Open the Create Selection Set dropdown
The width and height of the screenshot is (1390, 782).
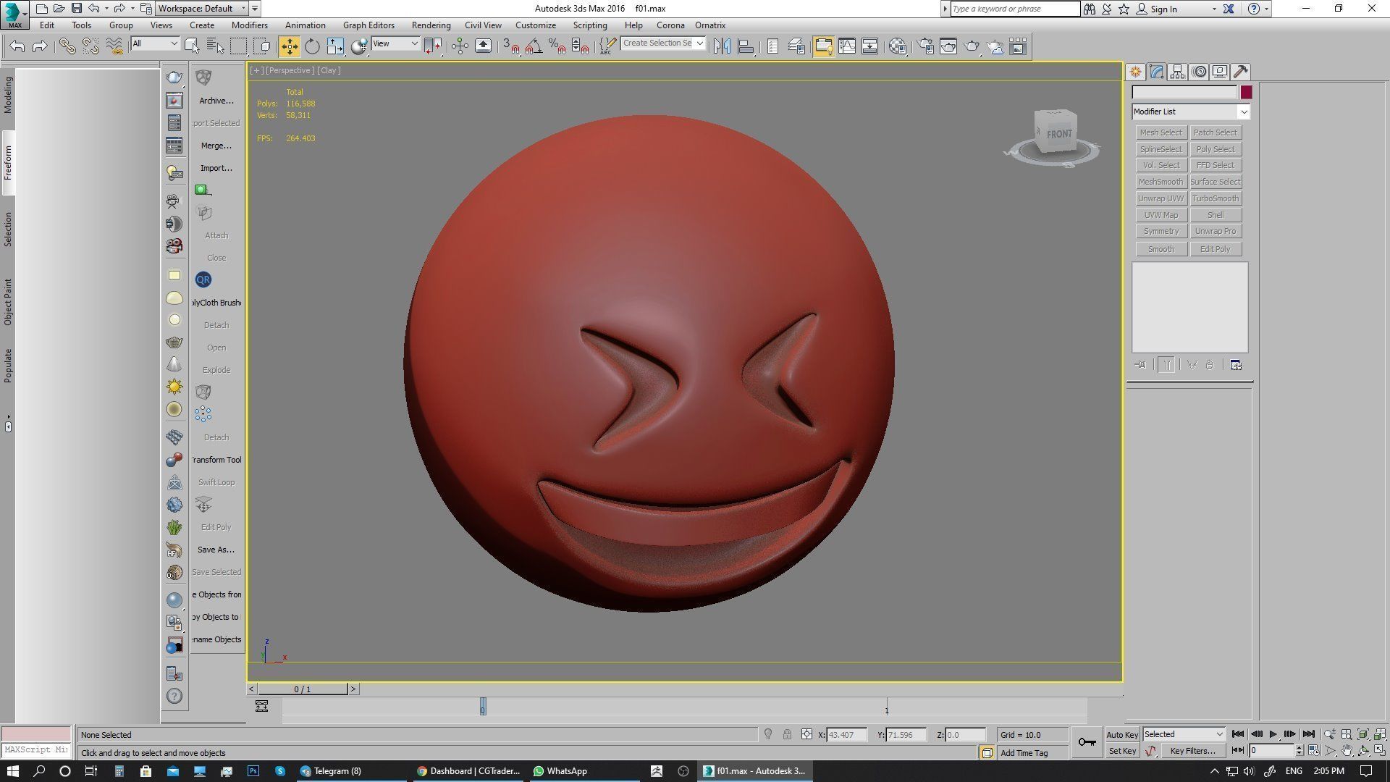tap(662, 43)
